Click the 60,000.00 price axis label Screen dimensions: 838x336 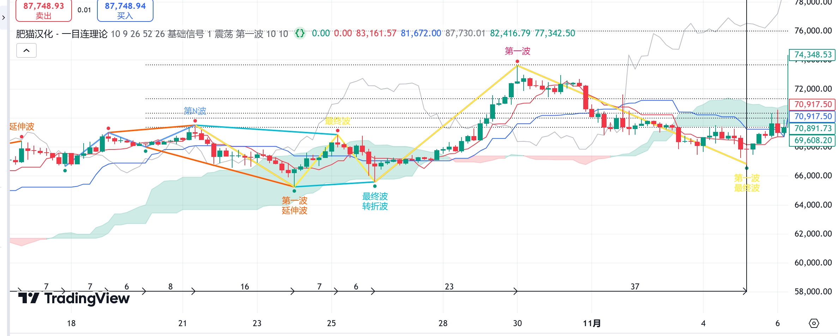point(813,263)
